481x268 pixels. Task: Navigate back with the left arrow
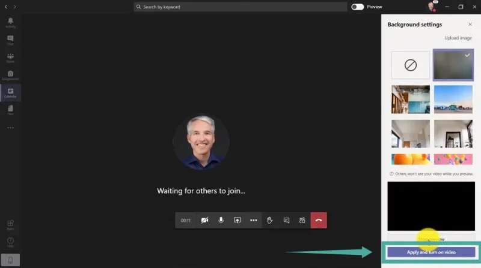tap(6, 7)
